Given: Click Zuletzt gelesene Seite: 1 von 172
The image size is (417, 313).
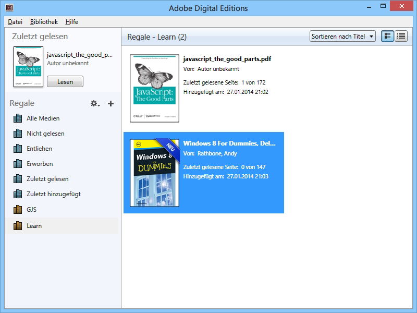Looking at the screenshot, I should (225, 82).
